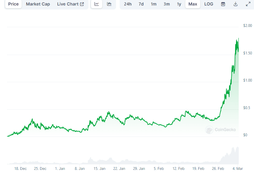Click the $2.00 price axis label

coord(248,26)
